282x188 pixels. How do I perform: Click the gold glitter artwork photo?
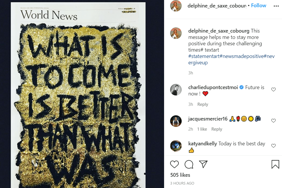tap(78, 95)
